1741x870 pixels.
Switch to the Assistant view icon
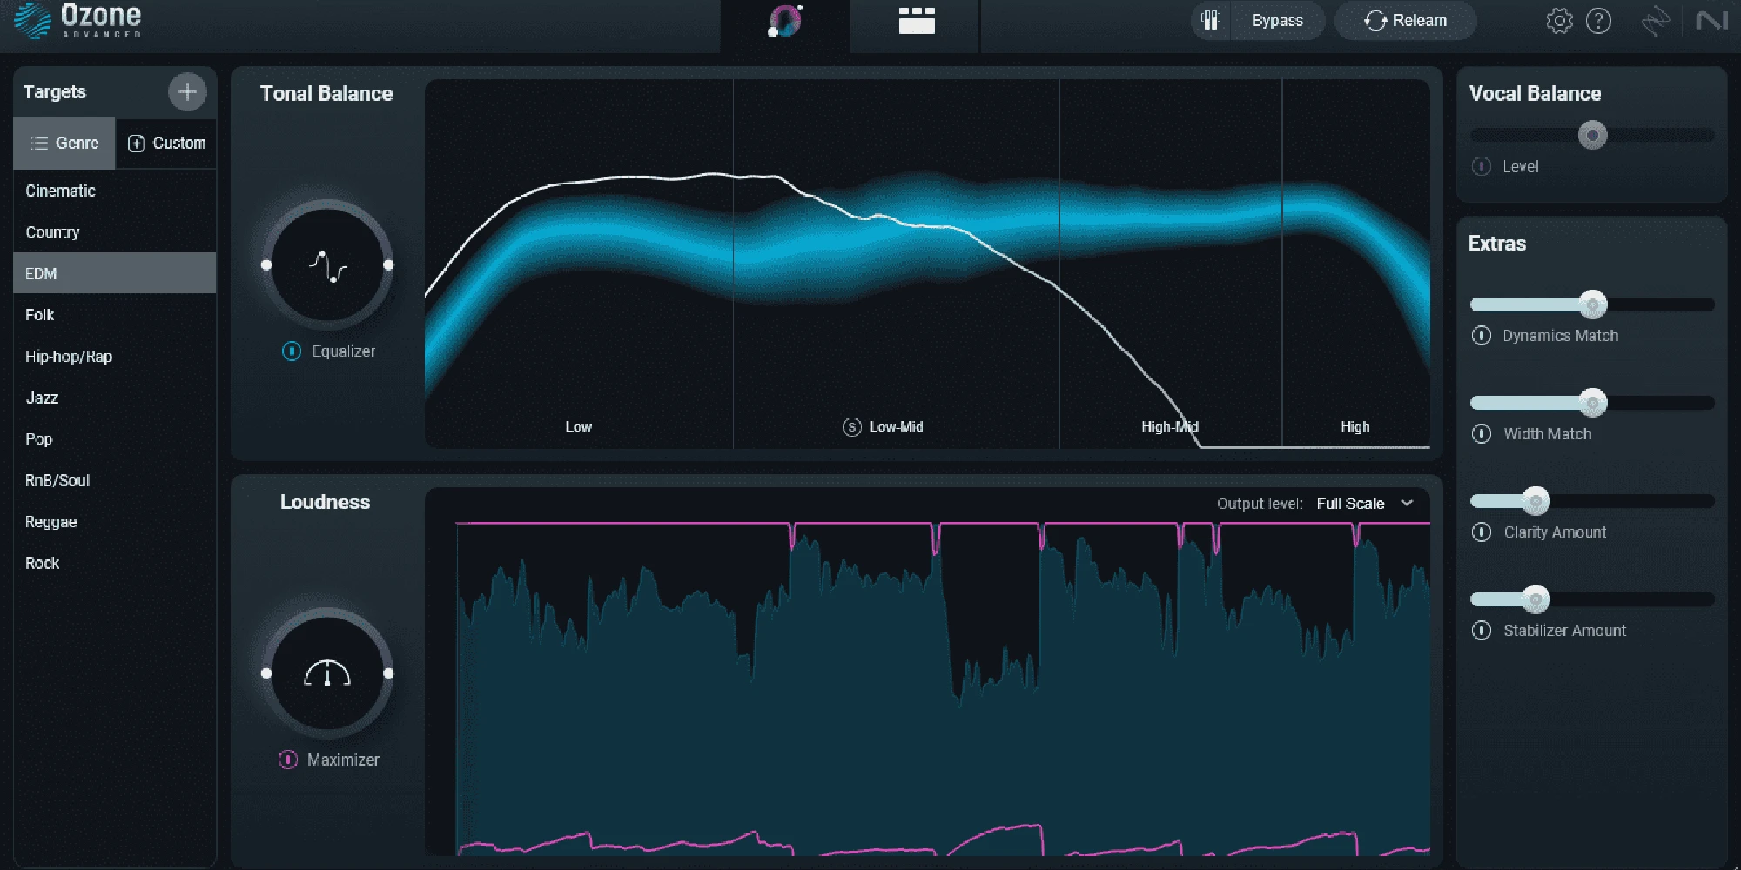point(786,22)
